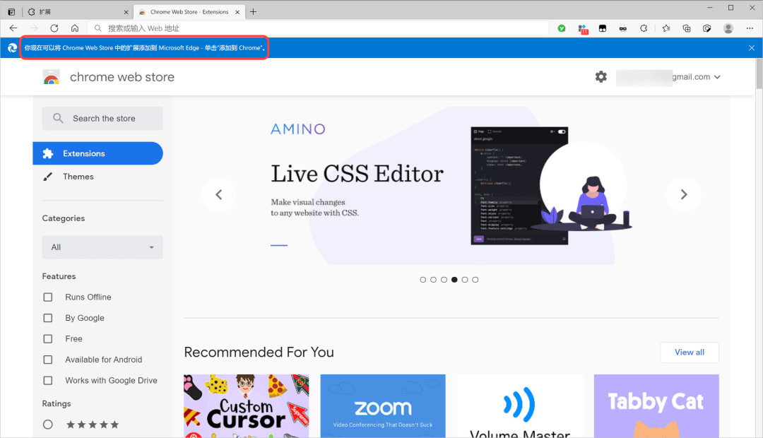The height and width of the screenshot is (438, 763).
Task: Dismiss the blue notification bar
Action: click(x=751, y=48)
